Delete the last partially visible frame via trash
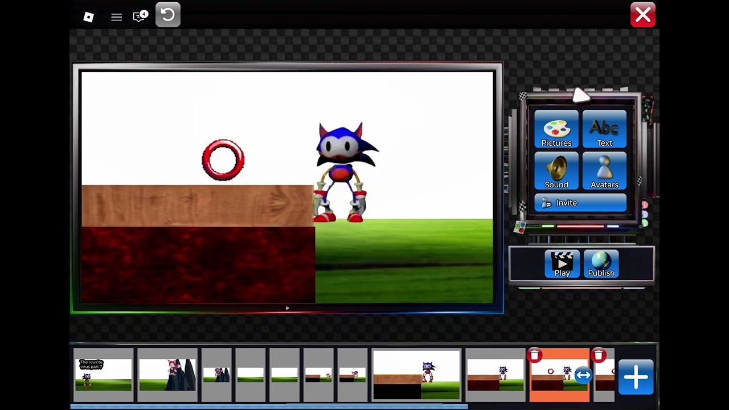 (x=598, y=356)
